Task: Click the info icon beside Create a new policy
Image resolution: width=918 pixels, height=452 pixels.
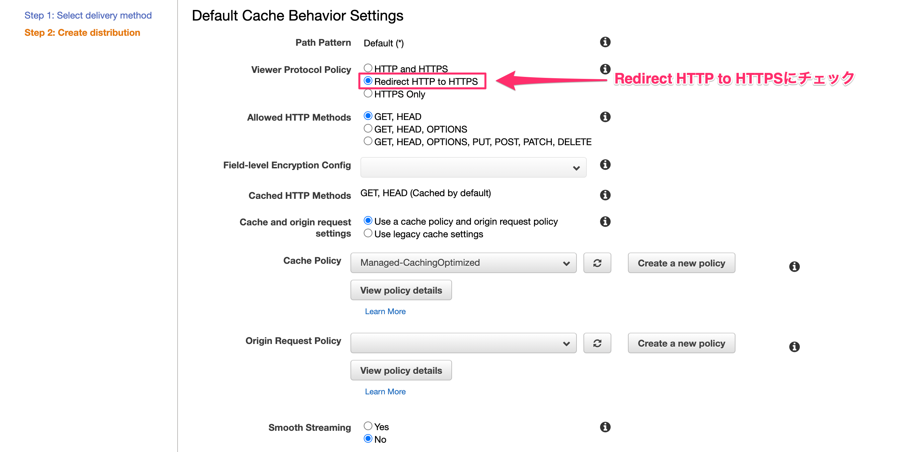Action: (794, 266)
